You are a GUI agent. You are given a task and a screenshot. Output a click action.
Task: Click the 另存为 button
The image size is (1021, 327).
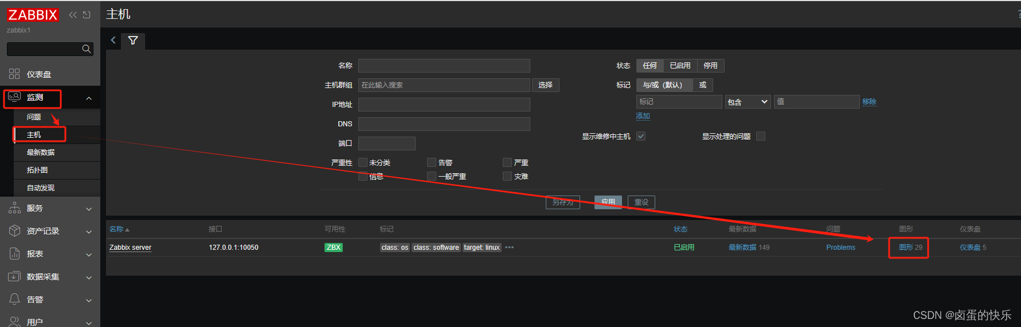tap(563, 202)
